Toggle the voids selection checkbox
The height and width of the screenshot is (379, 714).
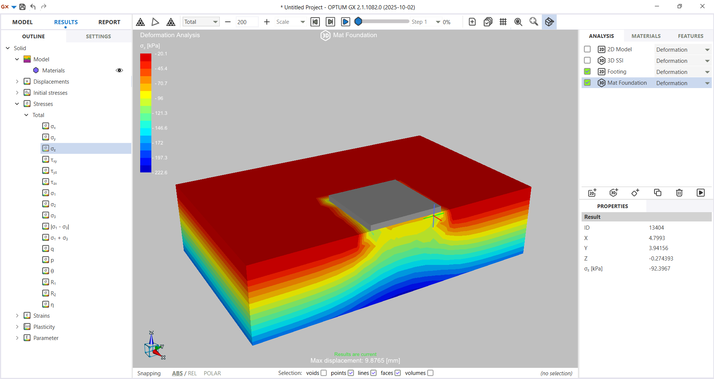pos(324,373)
